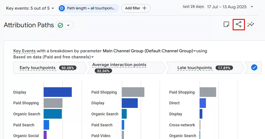Toggle the blue checkmark circle

coord(254,67)
